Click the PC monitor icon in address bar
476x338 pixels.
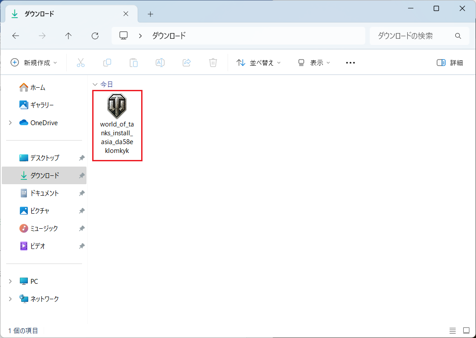[x=123, y=36]
